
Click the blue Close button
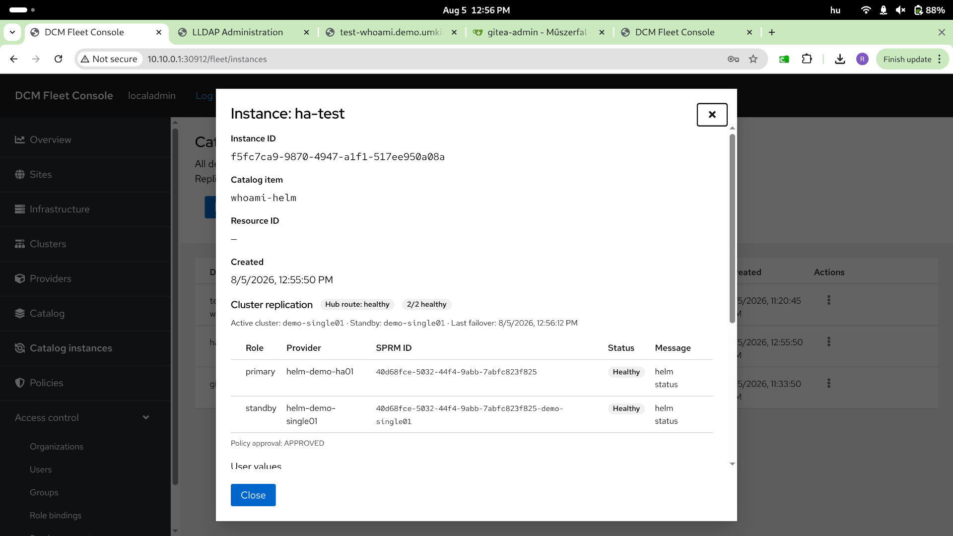253,495
